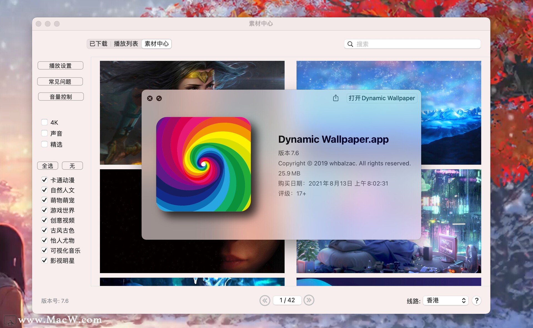
Task: Open the 线路 region dropdown
Action: [445, 300]
